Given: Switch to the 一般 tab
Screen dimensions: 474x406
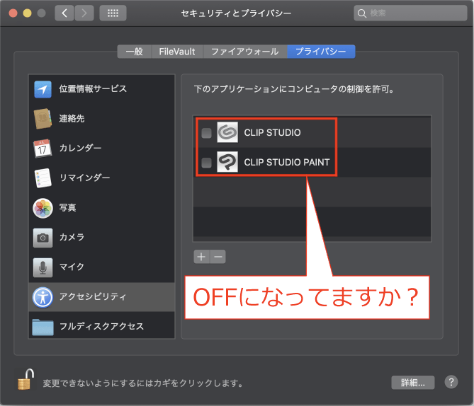Looking at the screenshot, I should tap(134, 52).
